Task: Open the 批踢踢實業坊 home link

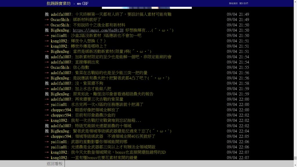Action: tap(59, 3)
